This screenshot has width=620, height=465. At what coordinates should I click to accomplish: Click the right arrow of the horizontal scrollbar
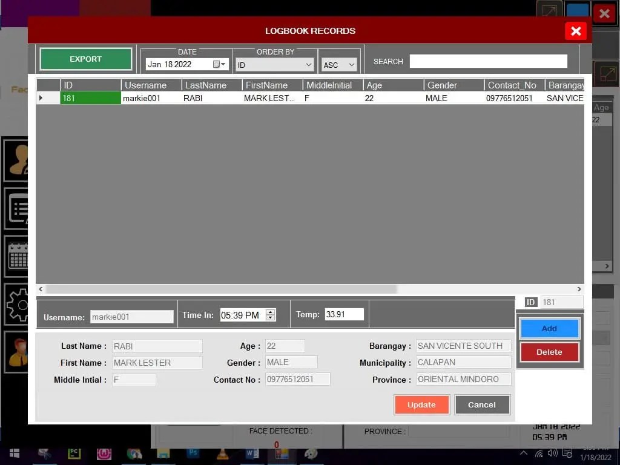click(x=579, y=289)
